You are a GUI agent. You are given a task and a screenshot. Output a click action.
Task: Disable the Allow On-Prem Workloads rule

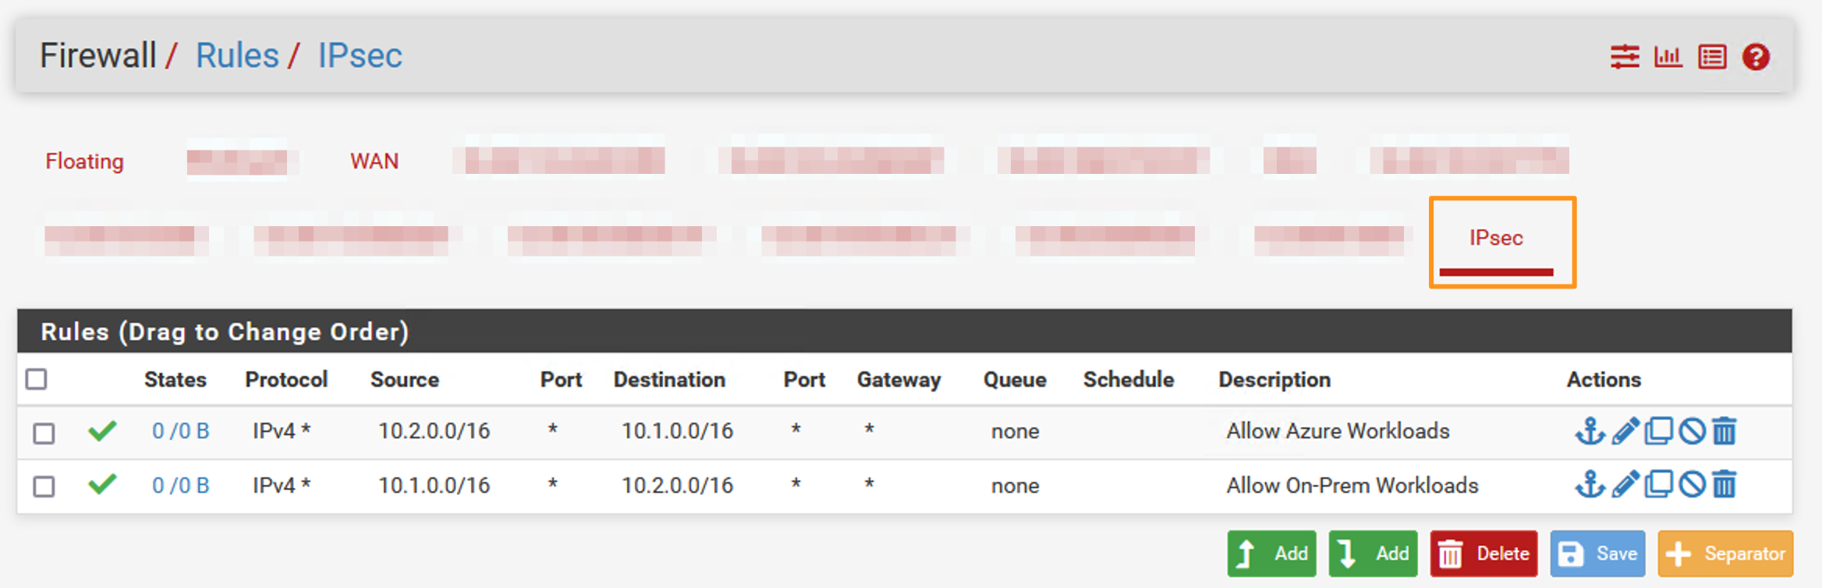pos(1692,484)
